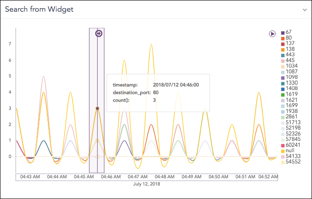Screen dimensions: 312x199
Task: Select legend entry 54552
Action: 292,162
